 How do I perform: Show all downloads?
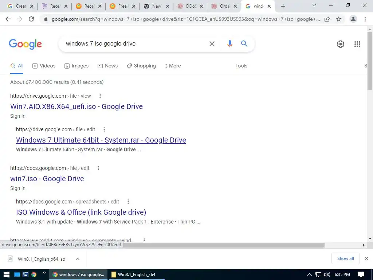[345, 258]
